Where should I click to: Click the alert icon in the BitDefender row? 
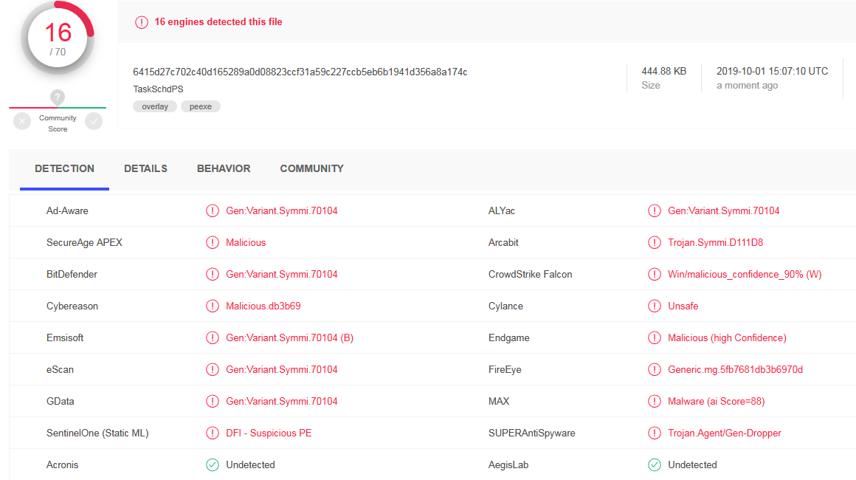tap(213, 274)
